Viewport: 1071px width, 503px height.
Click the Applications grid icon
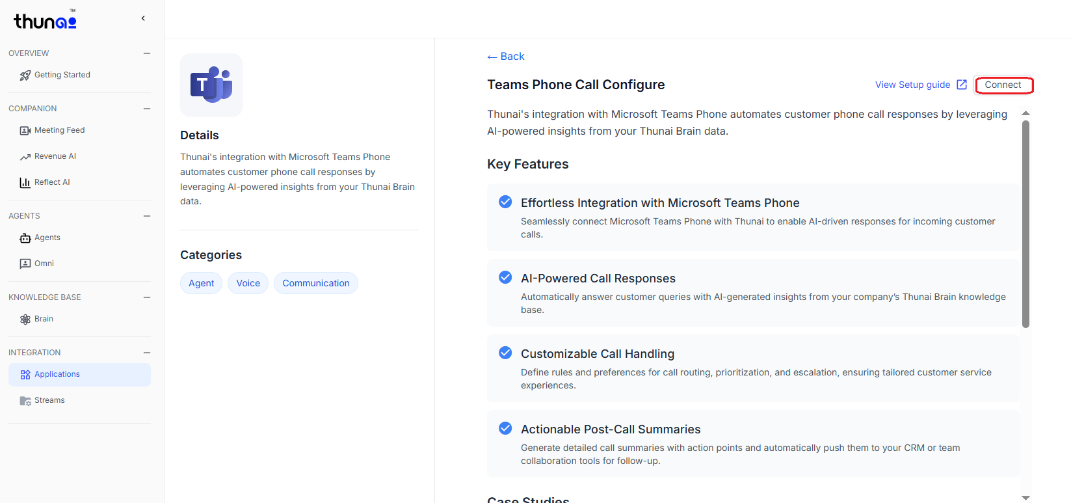click(25, 375)
